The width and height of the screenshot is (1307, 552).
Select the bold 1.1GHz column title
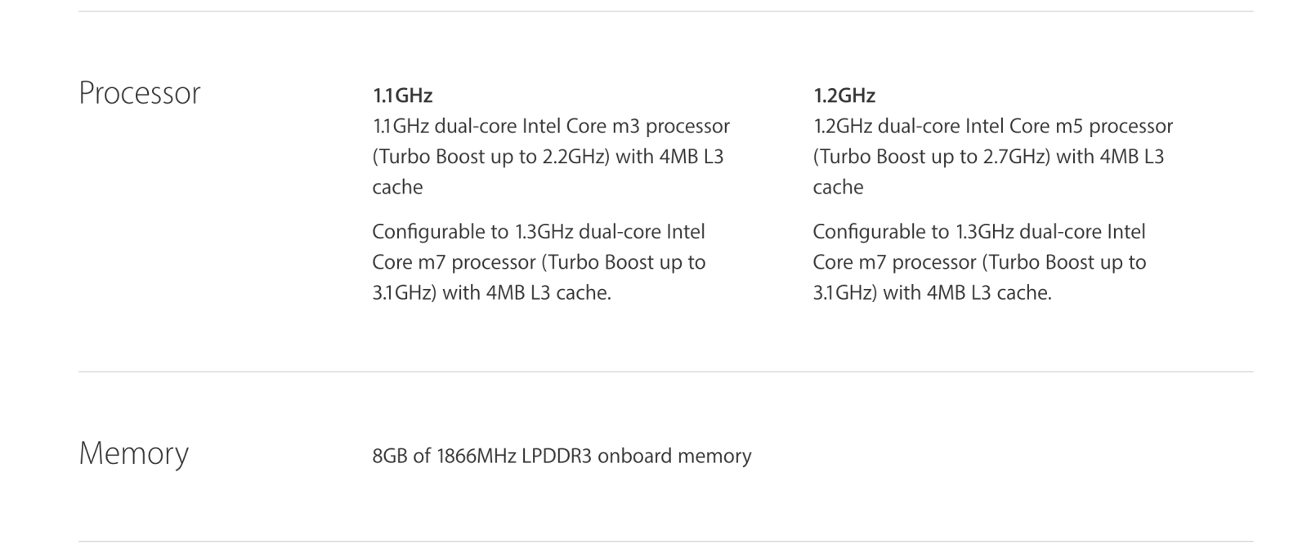(x=402, y=96)
